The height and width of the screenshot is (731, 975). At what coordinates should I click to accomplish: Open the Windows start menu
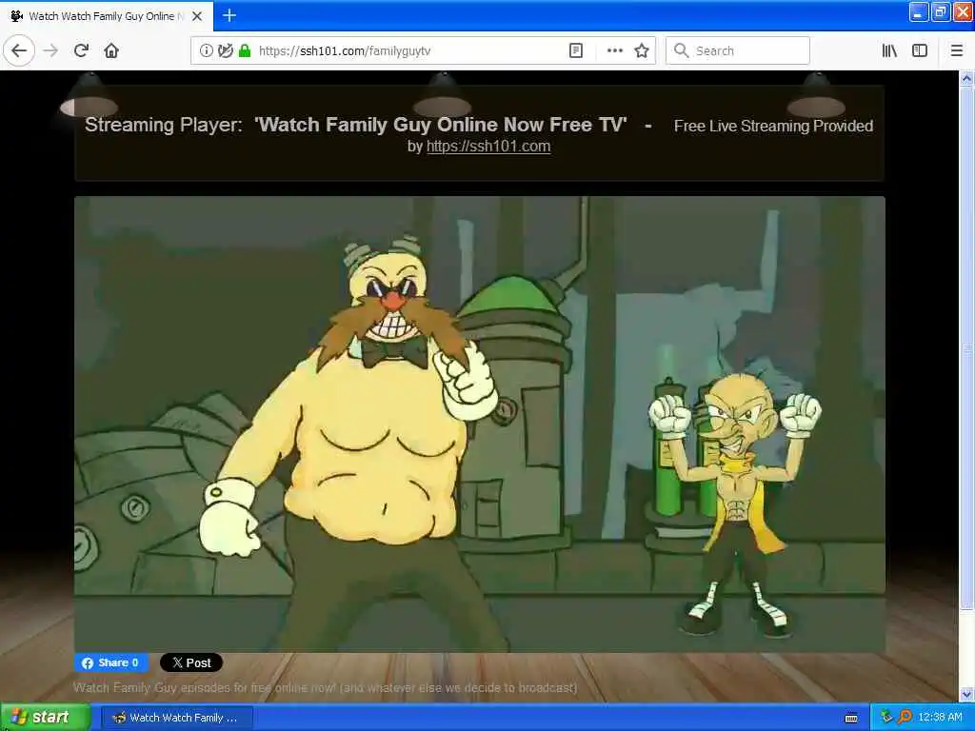tap(45, 718)
